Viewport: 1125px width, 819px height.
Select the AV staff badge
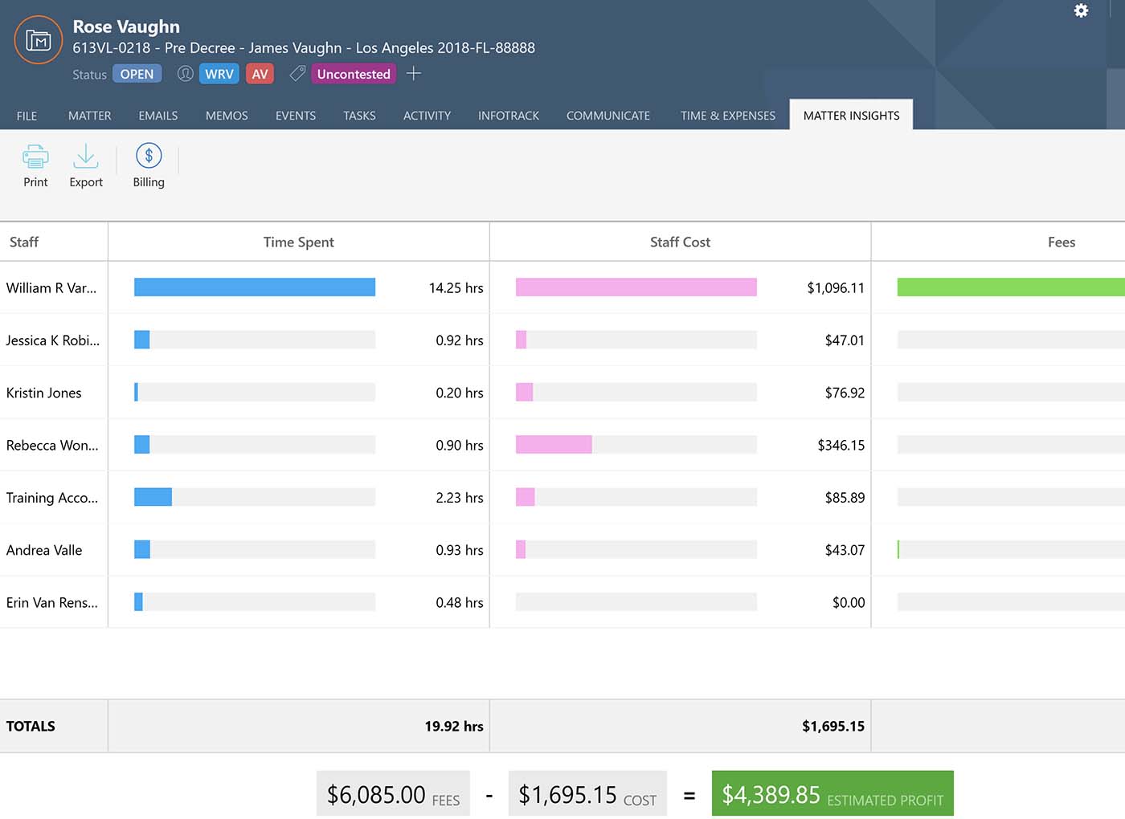tap(260, 74)
